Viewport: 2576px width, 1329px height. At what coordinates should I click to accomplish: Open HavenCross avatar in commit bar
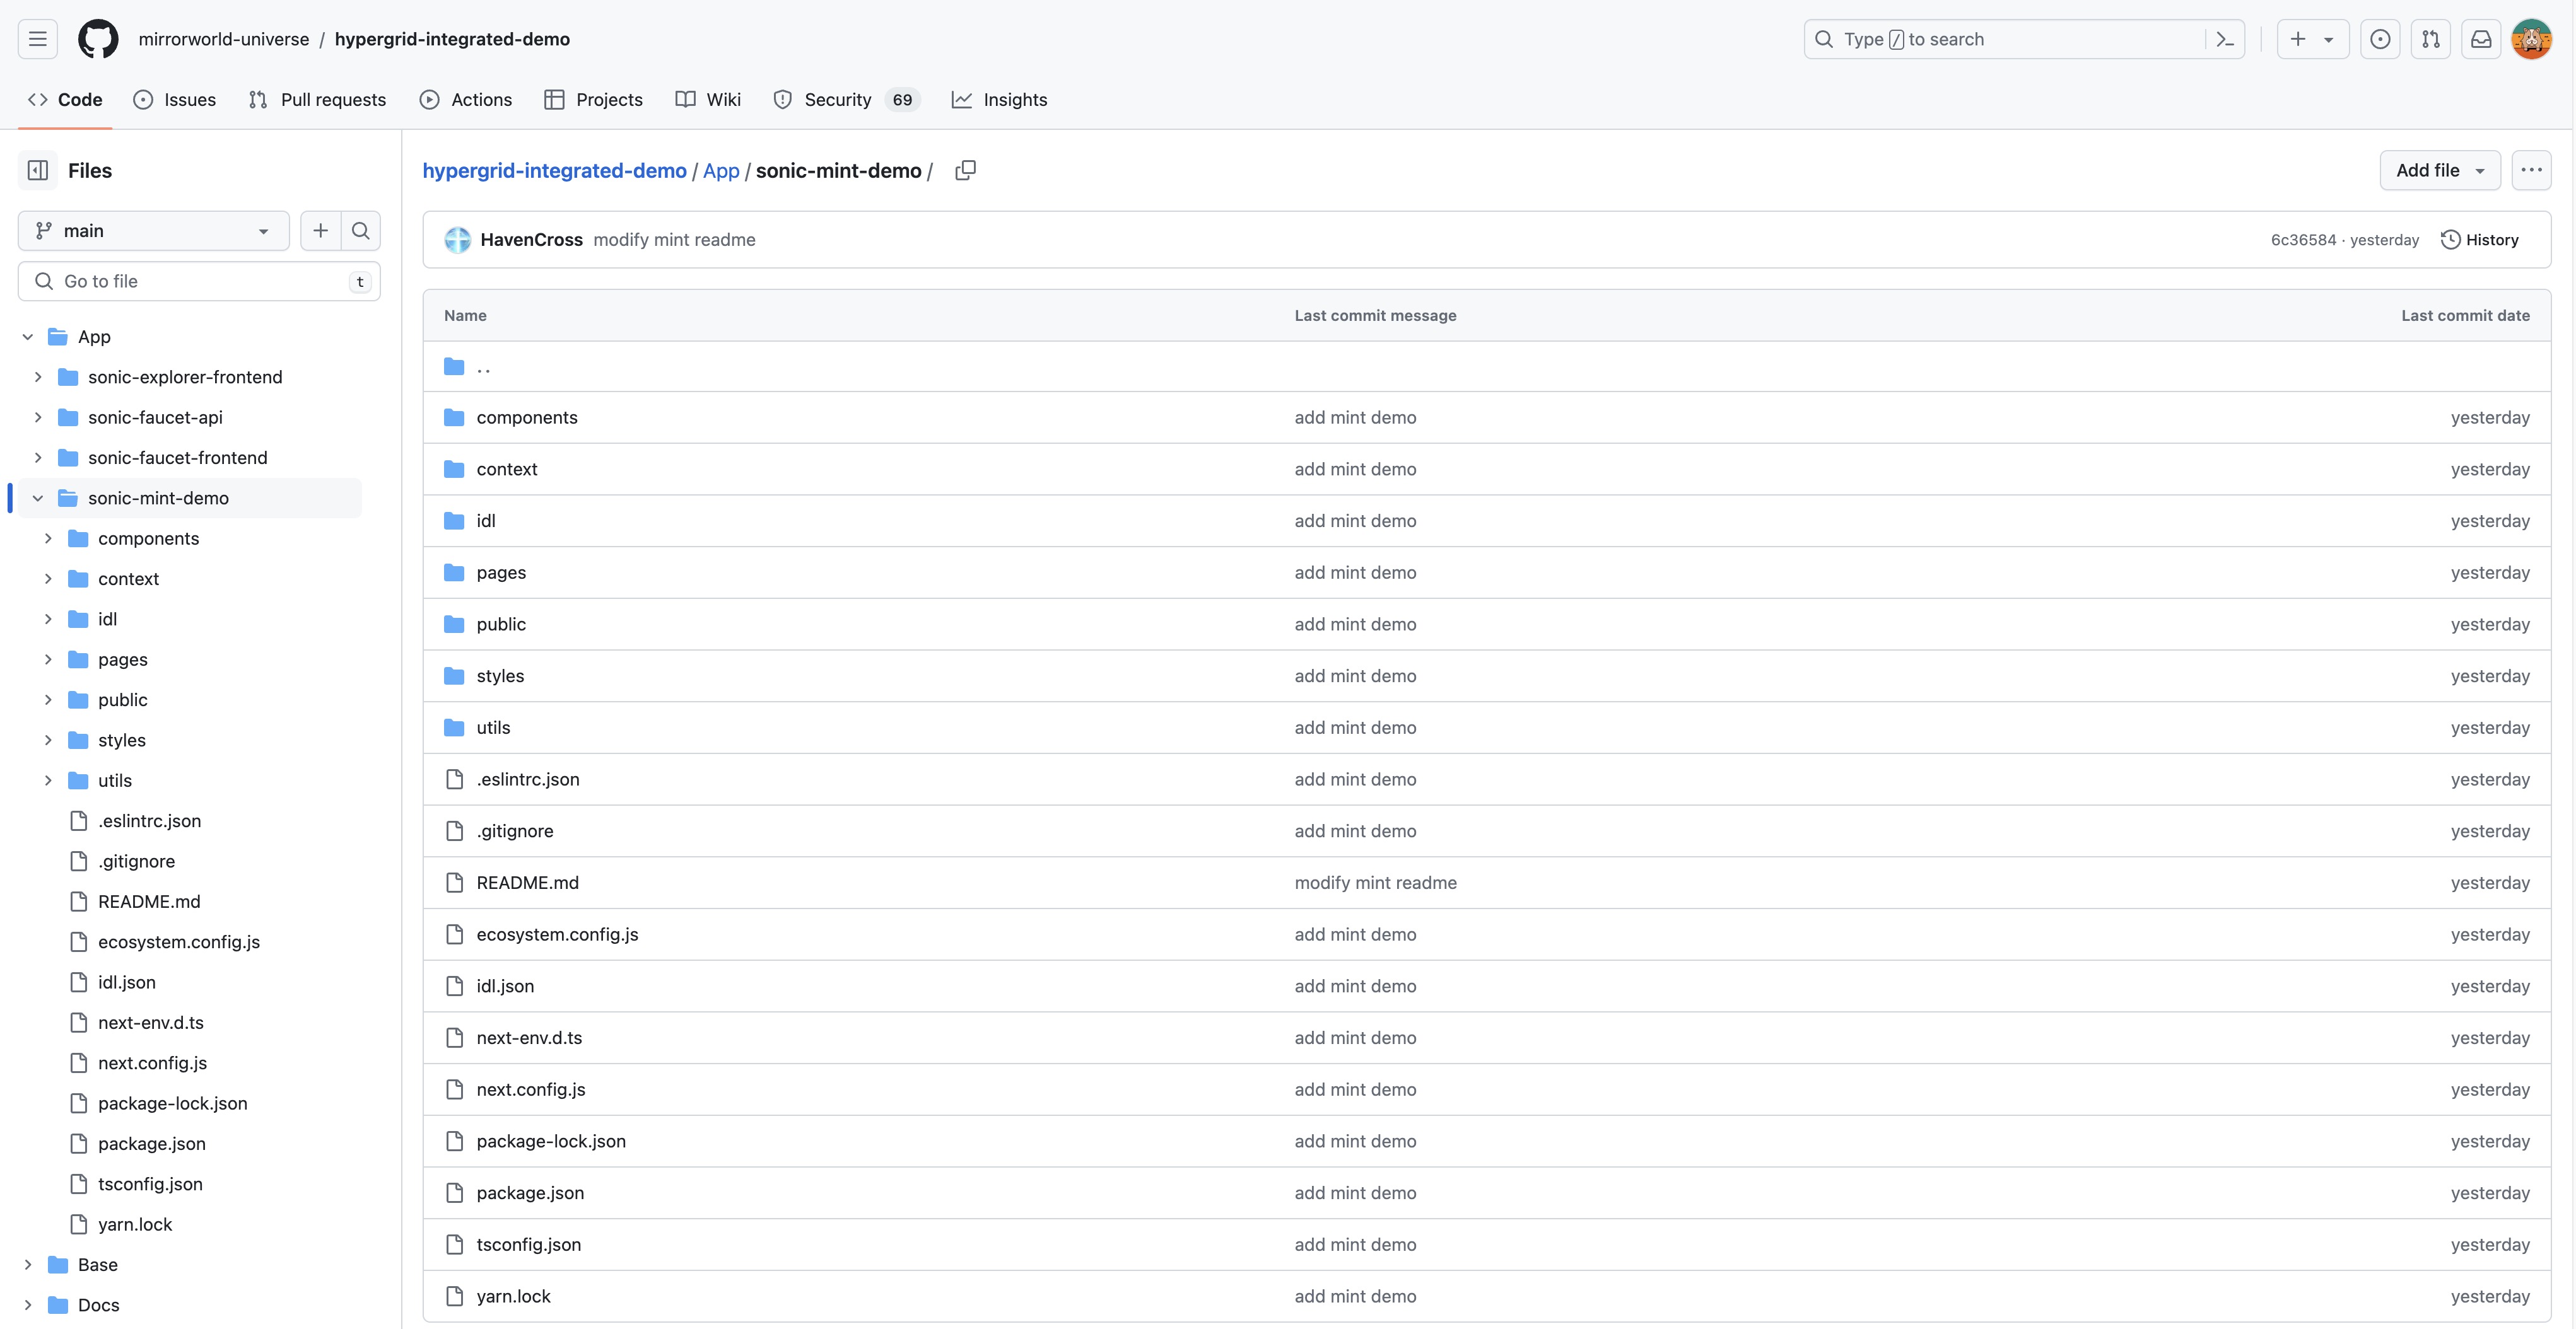click(x=457, y=240)
